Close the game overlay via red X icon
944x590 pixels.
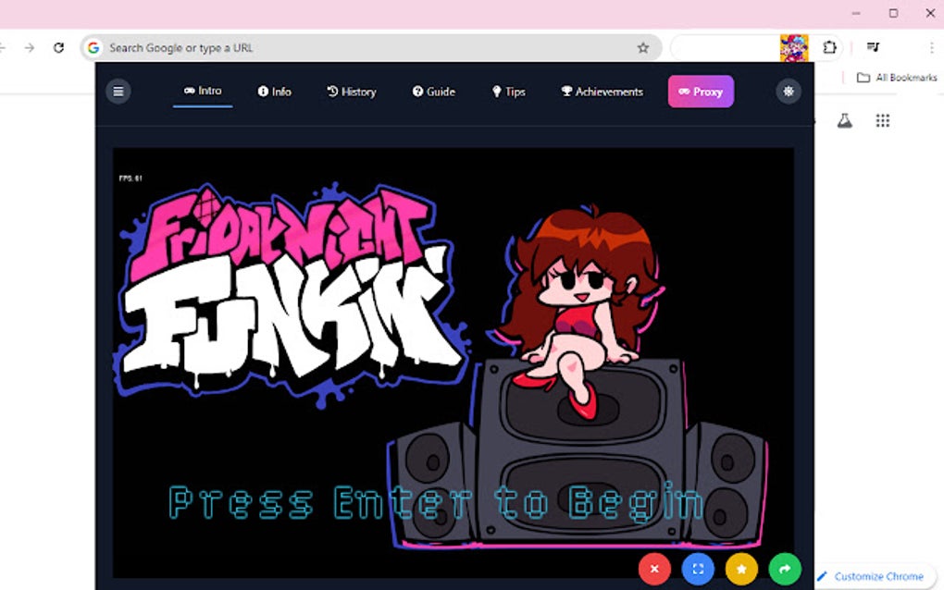pos(654,569)
